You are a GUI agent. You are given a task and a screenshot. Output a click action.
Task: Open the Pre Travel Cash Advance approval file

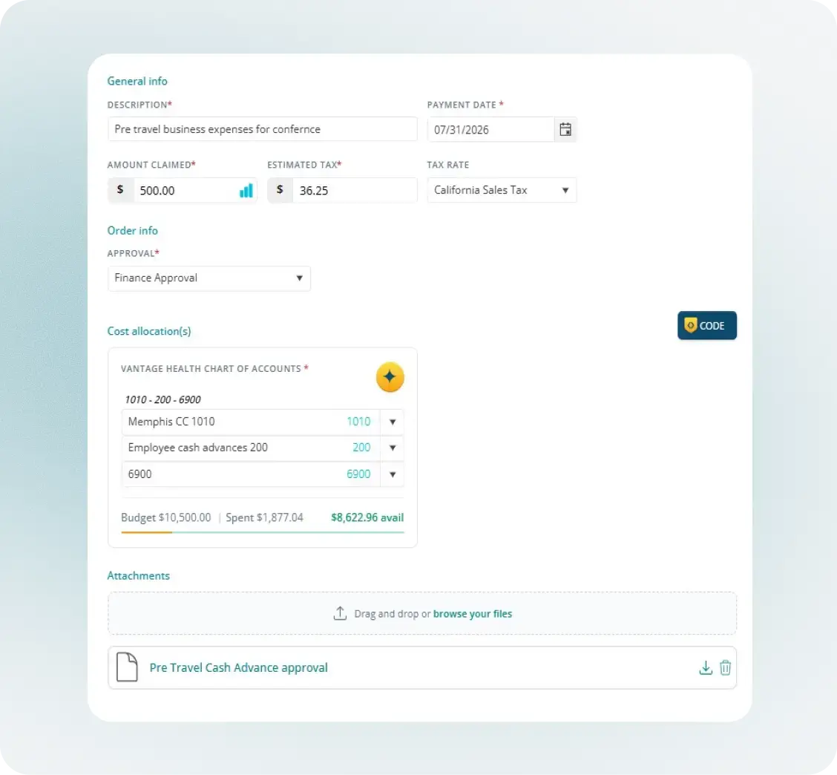tap(239, 667)
